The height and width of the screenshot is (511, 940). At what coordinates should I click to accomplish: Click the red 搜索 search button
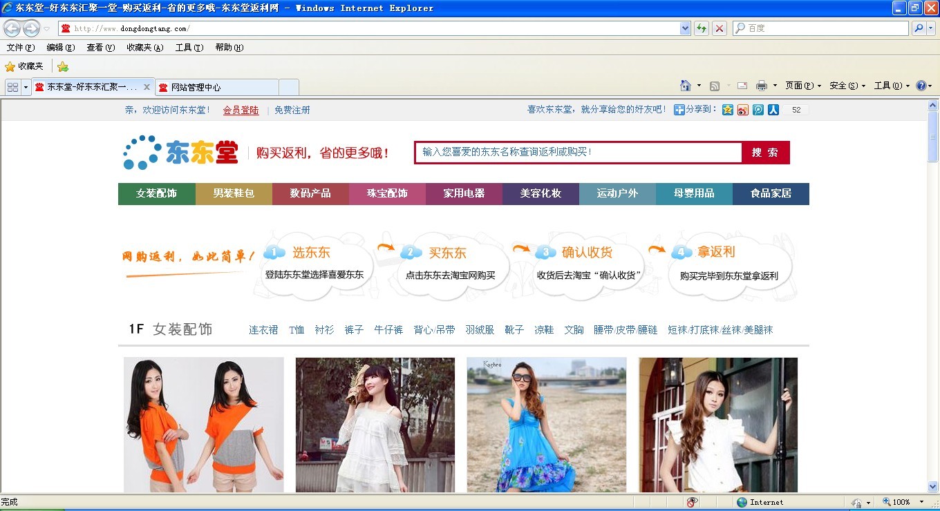[x=764, y=153]
